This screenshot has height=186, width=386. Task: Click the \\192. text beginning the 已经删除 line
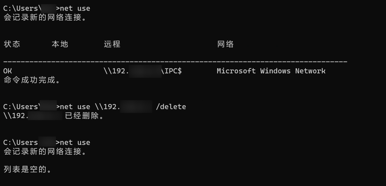click(16, 116)
